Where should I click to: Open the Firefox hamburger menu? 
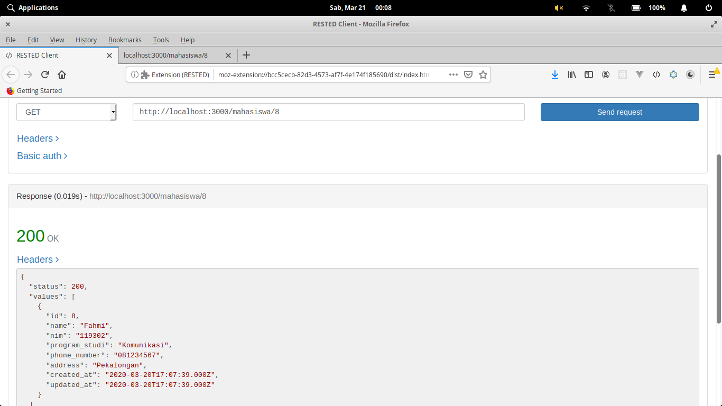[712, 75]
